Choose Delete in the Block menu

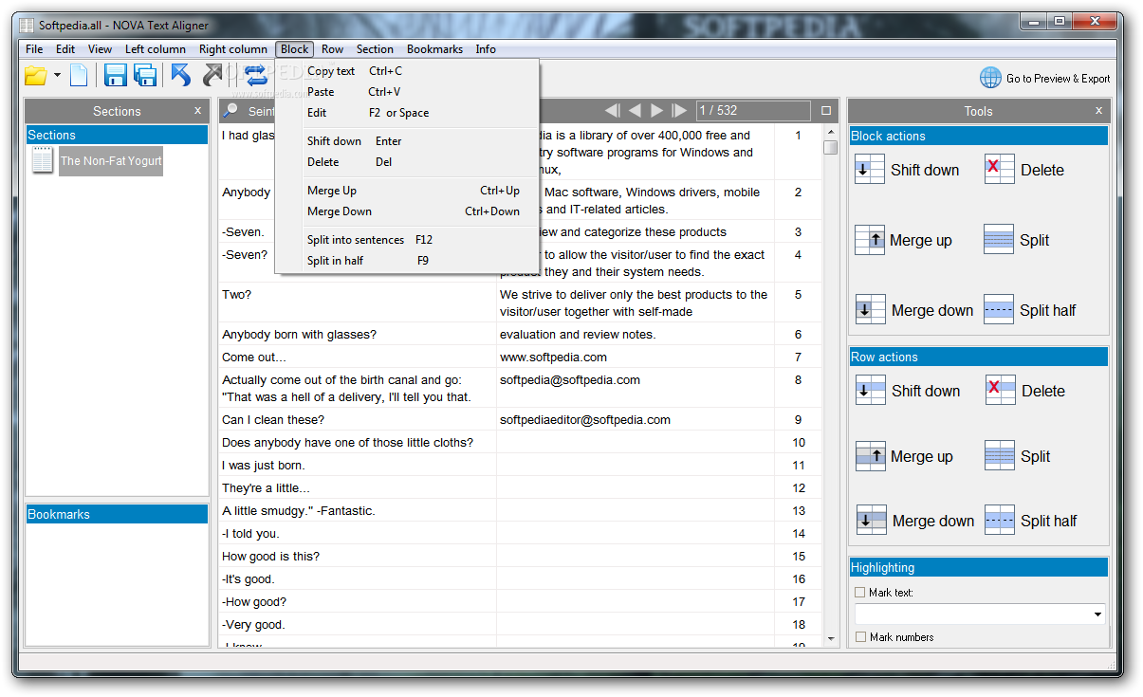click(x=407, y=162)
